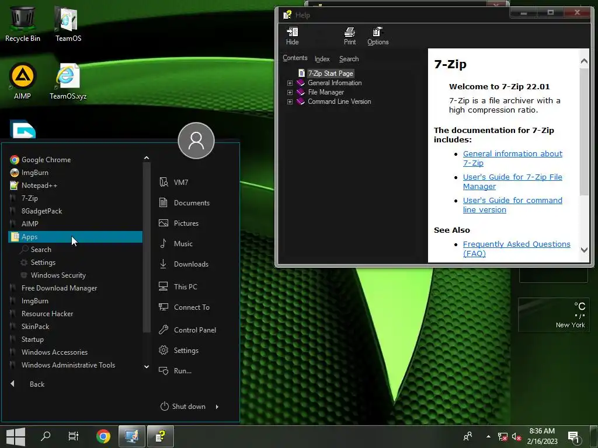Click the program list scroll down arrow
The height and width of the screenshot is (448, 598).
pyautogui.click(x=147, y=366)
